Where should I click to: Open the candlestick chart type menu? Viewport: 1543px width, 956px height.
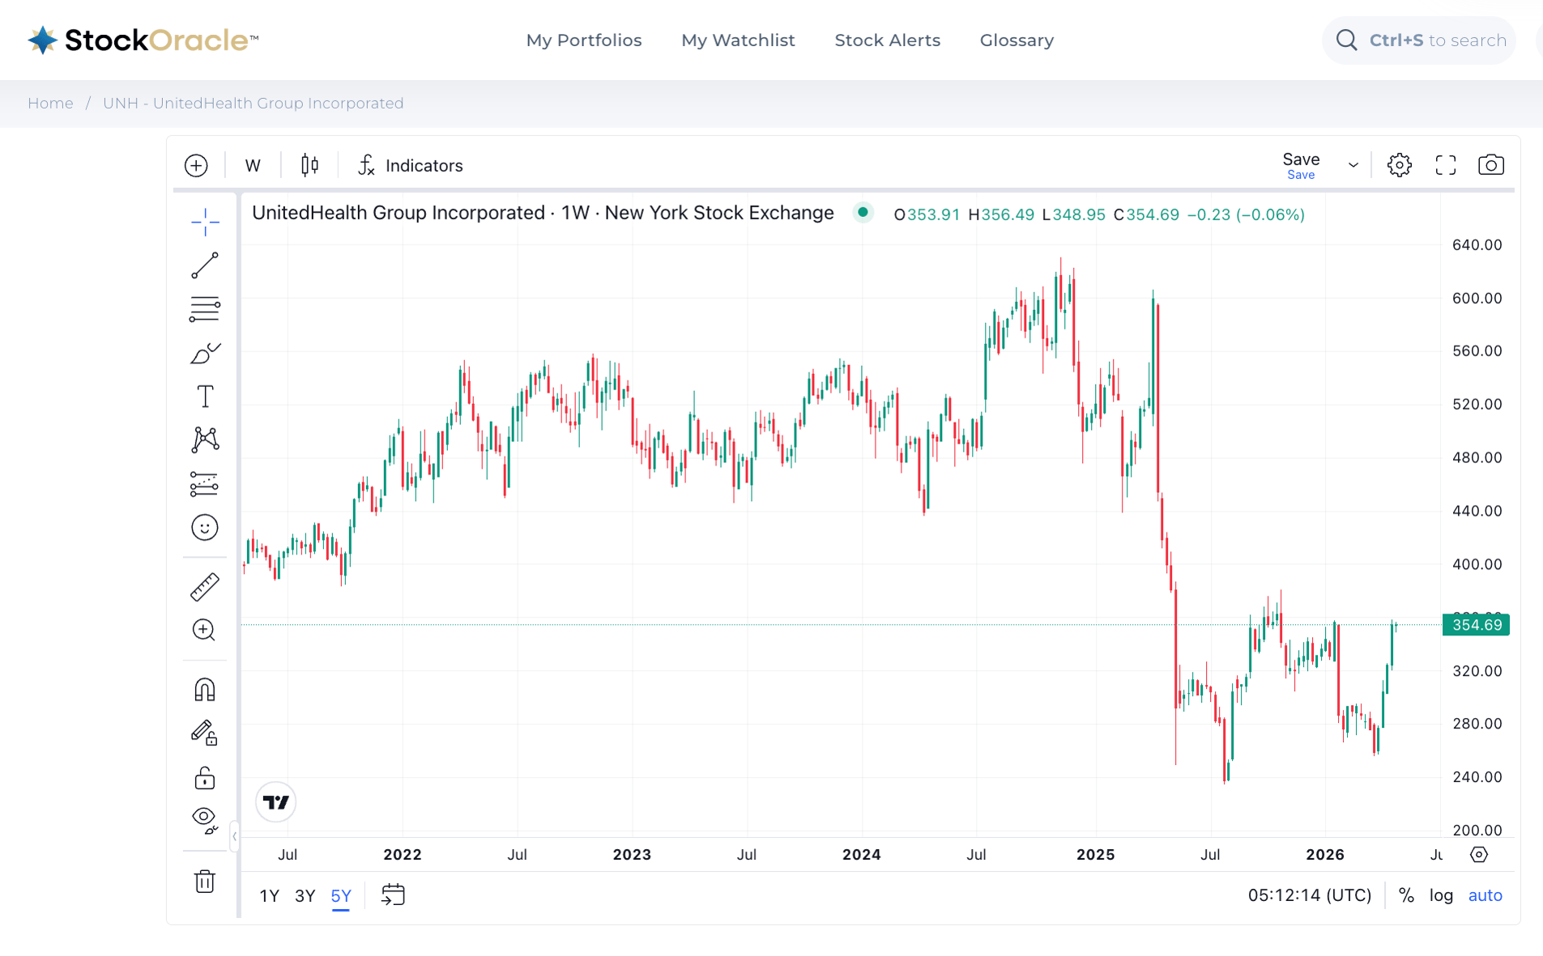(309, 165)
